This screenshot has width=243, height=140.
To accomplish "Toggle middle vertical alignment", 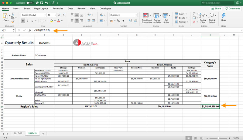I will (77, 15).
